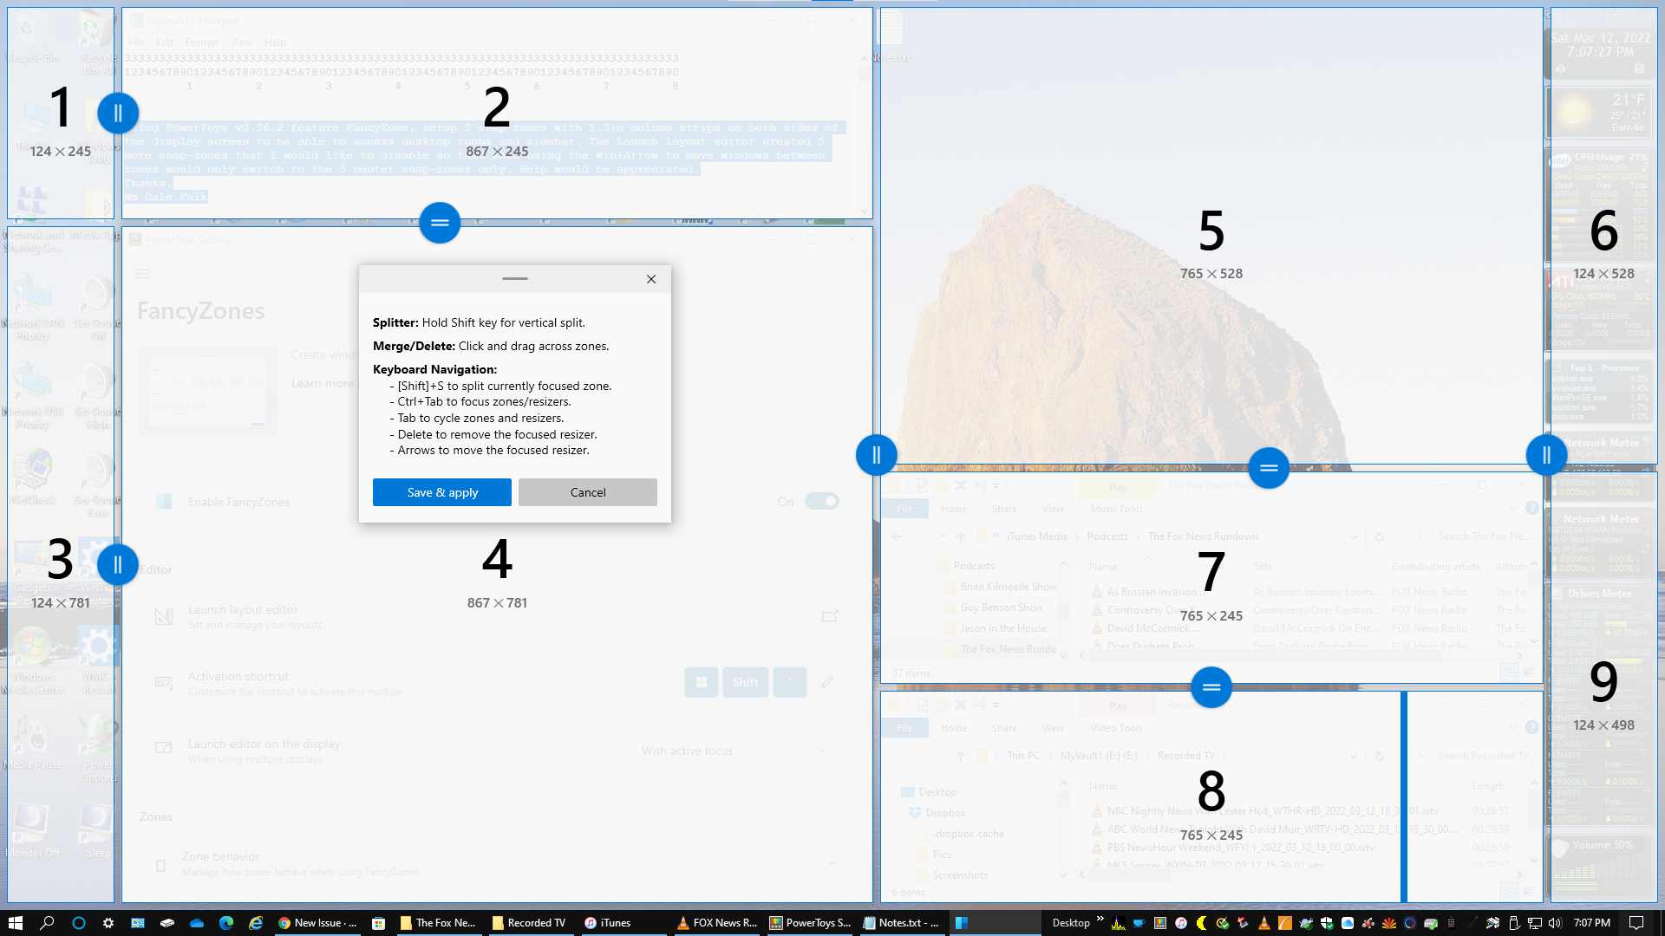Click the dialog's top drag handle bar

click(x=514, y=278)
